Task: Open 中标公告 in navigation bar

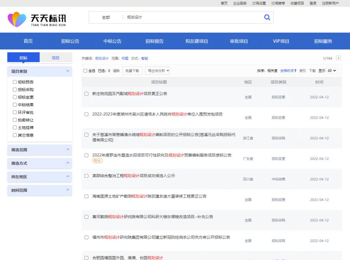Action: point(112,41)
